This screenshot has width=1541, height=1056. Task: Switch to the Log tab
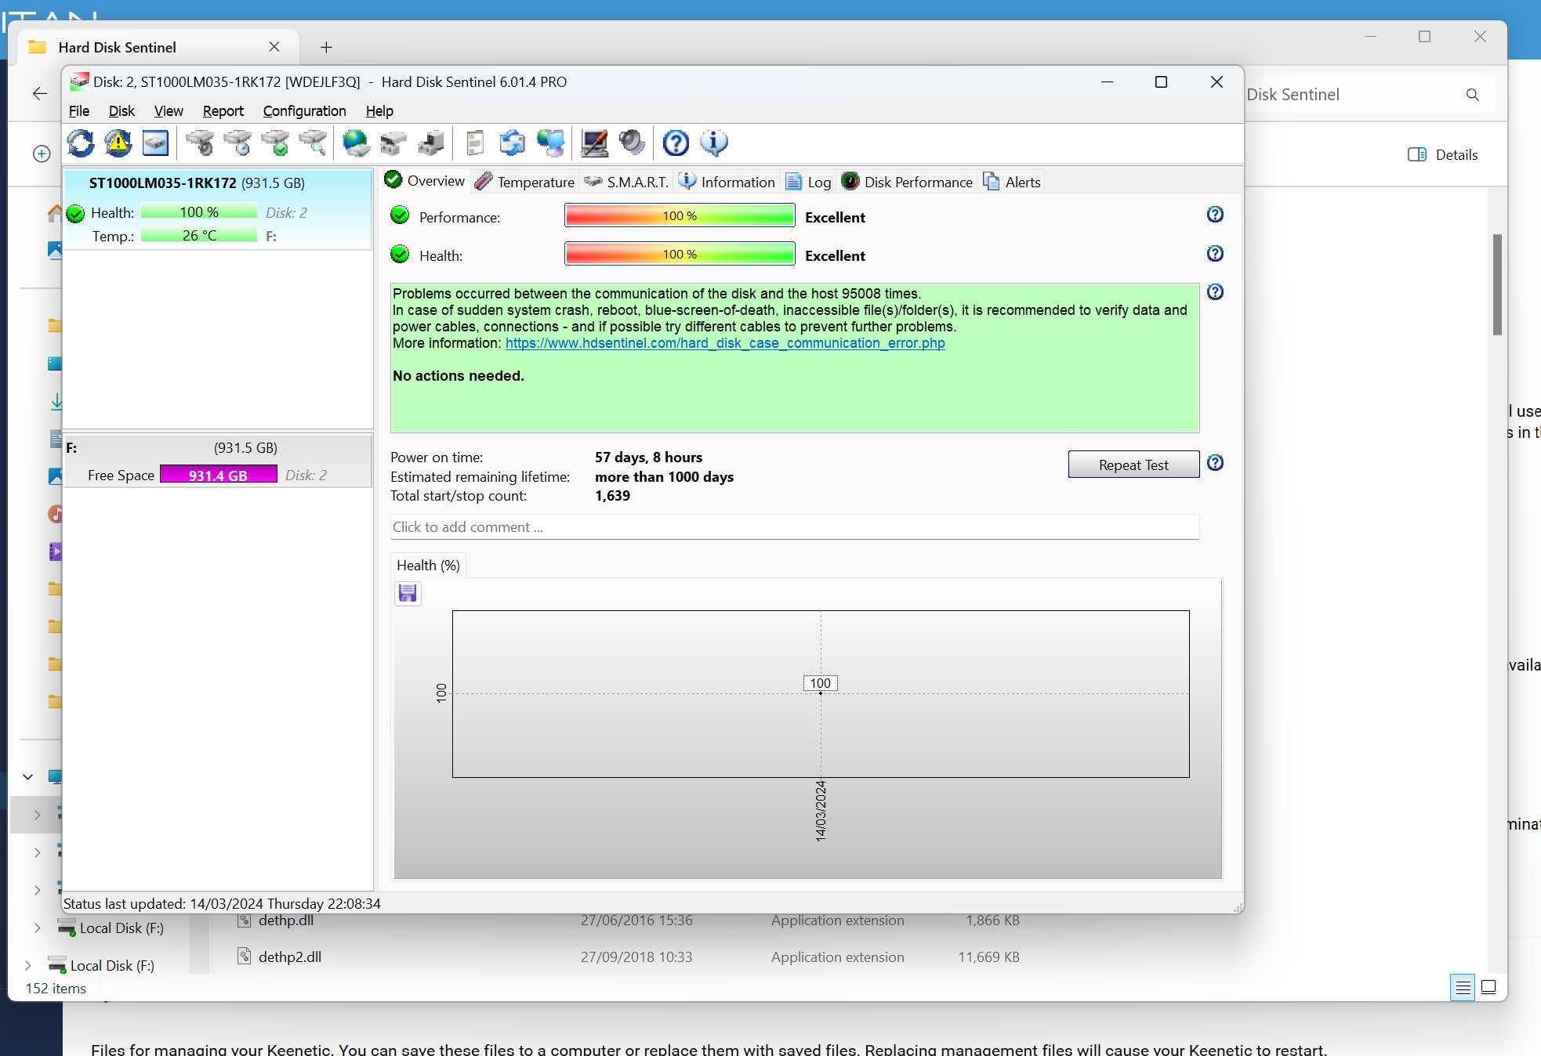(x=808, y=182)
